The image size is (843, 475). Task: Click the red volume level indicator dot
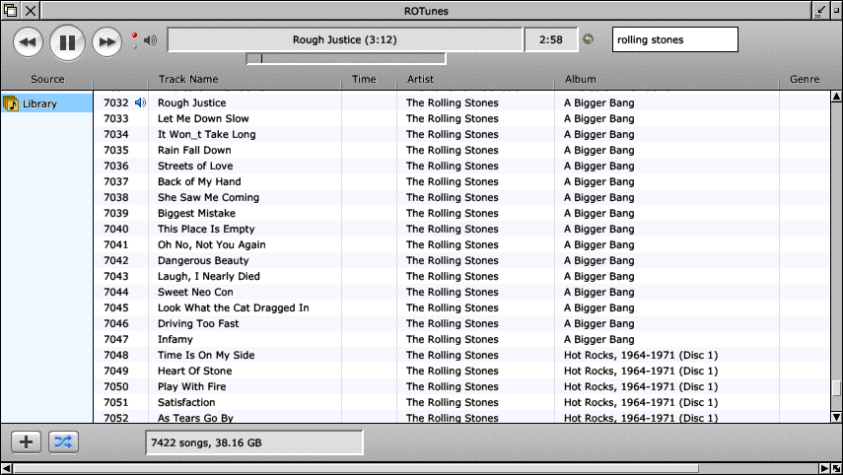[134, 35]
